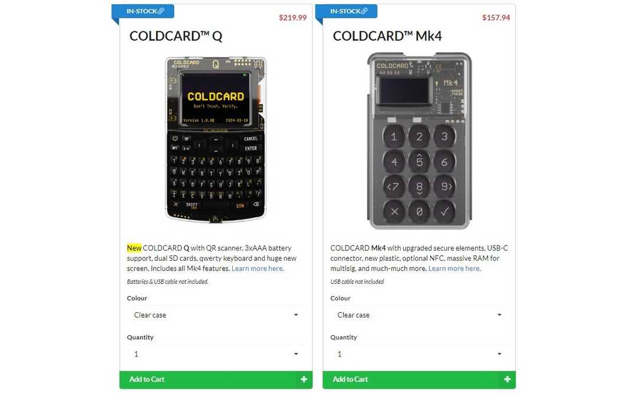This screenshot has height=393, width=638.
Task: Click the $219.99 price label
Action: (292, 17)
